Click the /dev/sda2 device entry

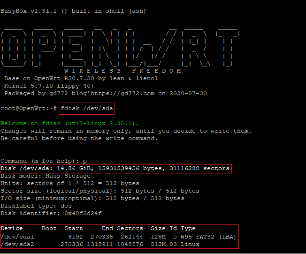pyautogui.click(x=17, y=244)
